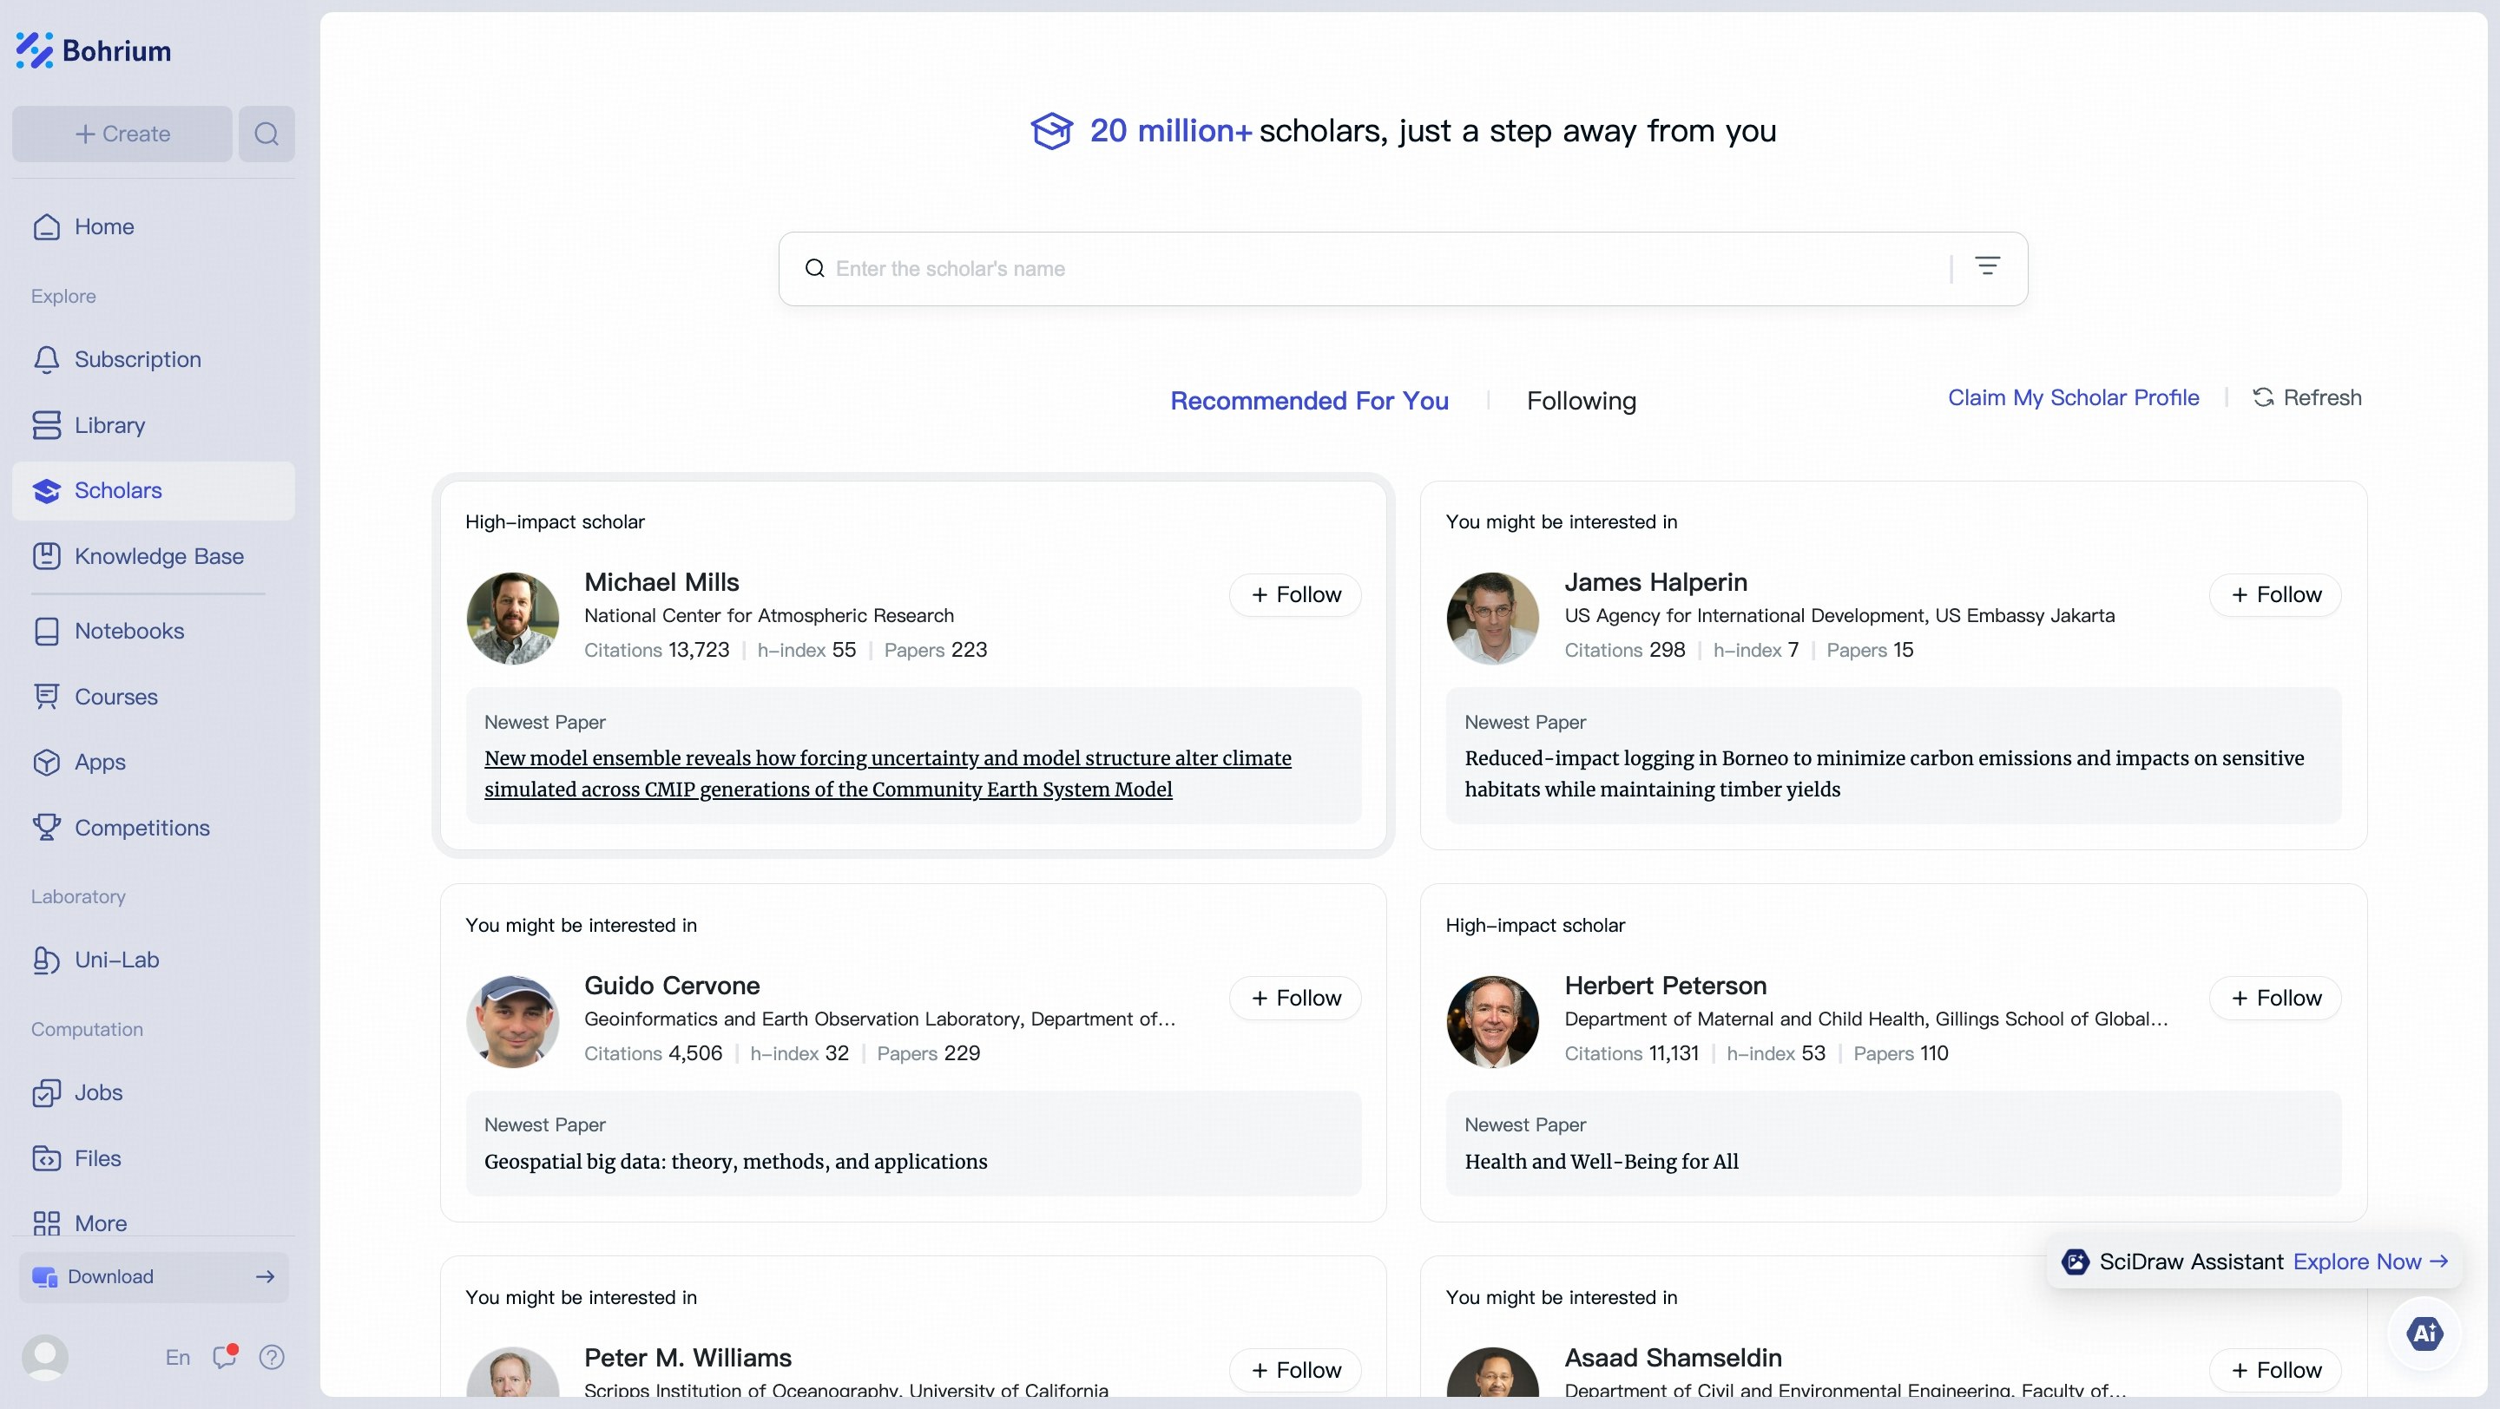Click the name Michael Mills

pyautogui.click(x=661, y=582)
